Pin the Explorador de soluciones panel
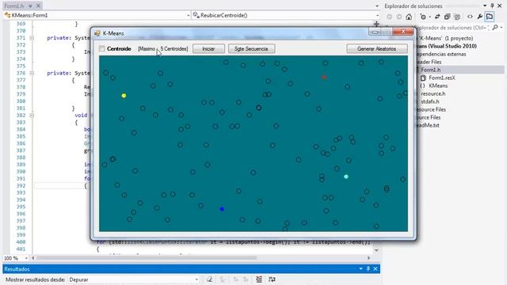Screen dimensions: 507x285 pyautogui.click(x=492, y=6)
